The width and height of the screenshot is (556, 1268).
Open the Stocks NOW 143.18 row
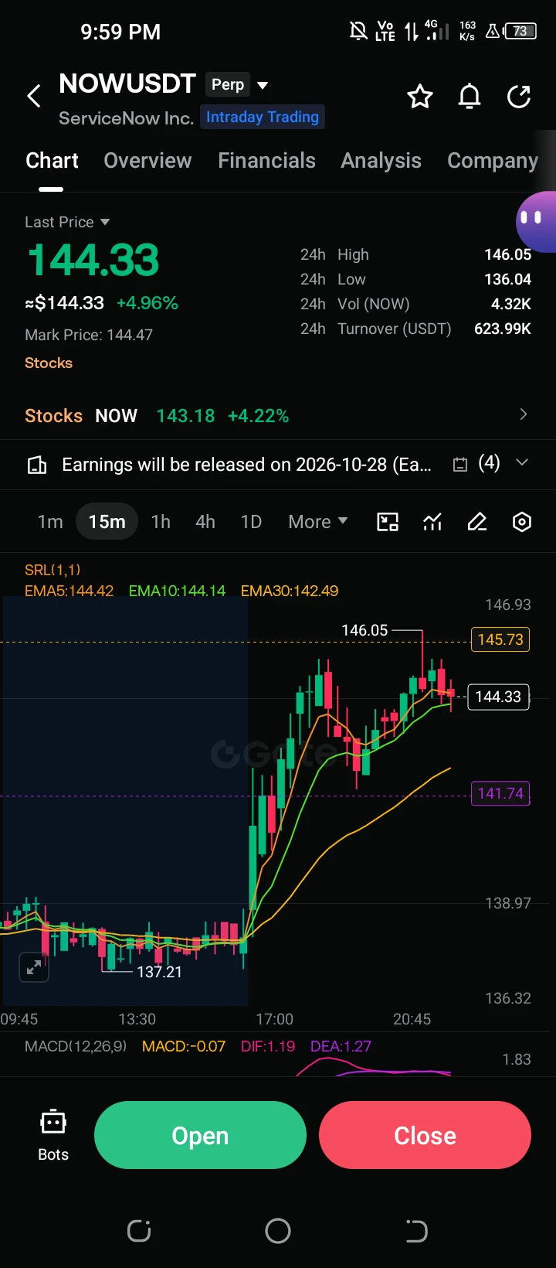[x=278, y=416]
